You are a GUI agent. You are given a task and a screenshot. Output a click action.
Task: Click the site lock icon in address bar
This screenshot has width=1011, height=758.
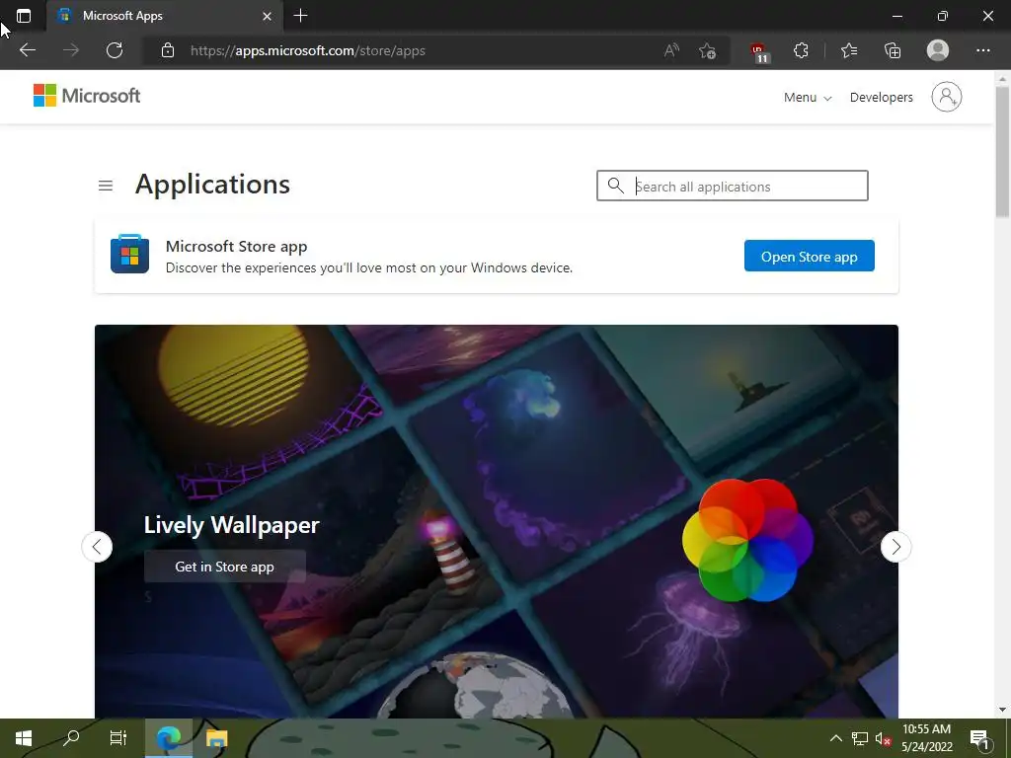pyautogui.click(x=168, y=50)
